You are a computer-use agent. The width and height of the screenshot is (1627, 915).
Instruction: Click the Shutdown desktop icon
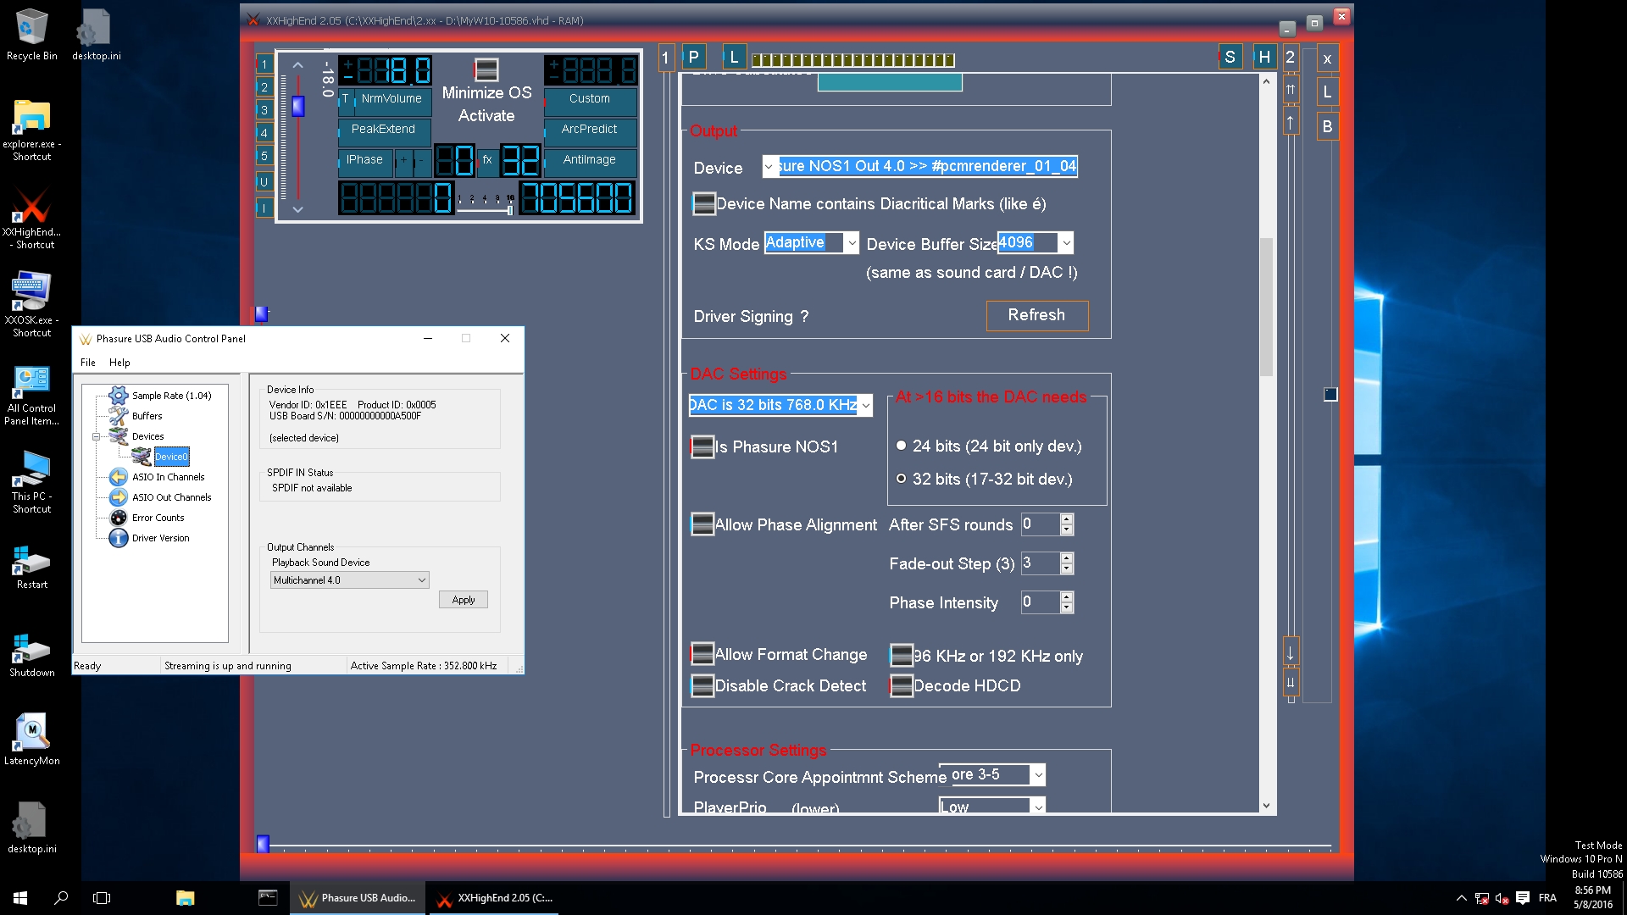click(x=31, y=654)
